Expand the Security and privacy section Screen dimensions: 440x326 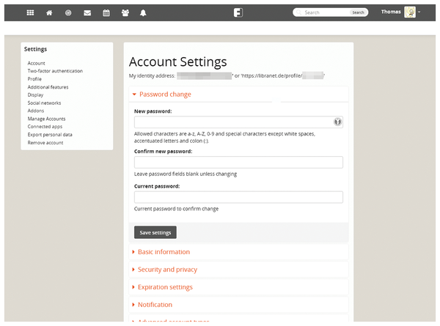[167, 270]
